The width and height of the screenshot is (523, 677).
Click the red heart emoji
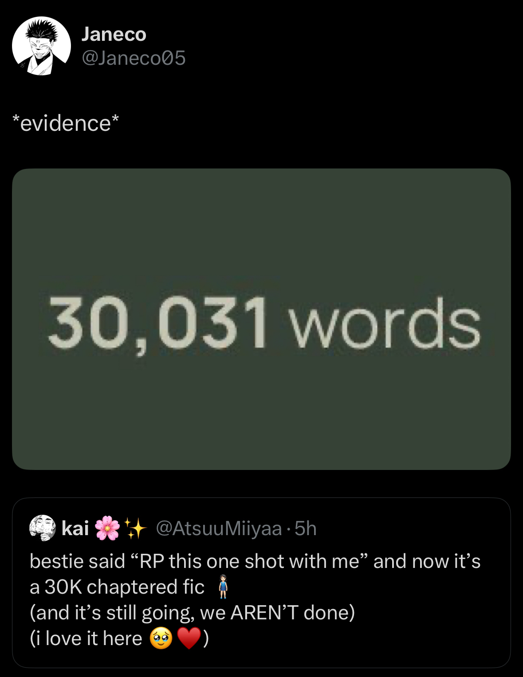[189, 638]
